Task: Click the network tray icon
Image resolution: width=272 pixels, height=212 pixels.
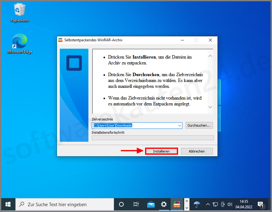Action: [215, 204]
